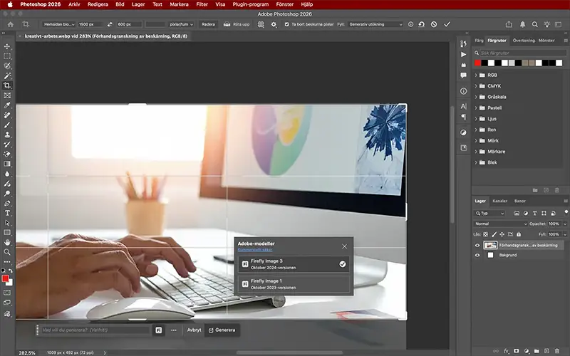Open the layer filter Typ dropdown

[489, 214]
